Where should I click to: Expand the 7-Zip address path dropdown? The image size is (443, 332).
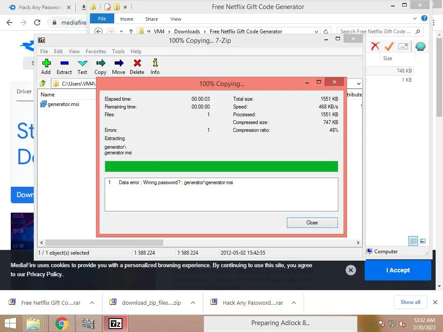click(x=359, y=83)
